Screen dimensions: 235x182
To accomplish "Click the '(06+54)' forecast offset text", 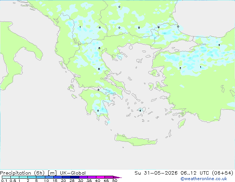I will click(223, 173).
